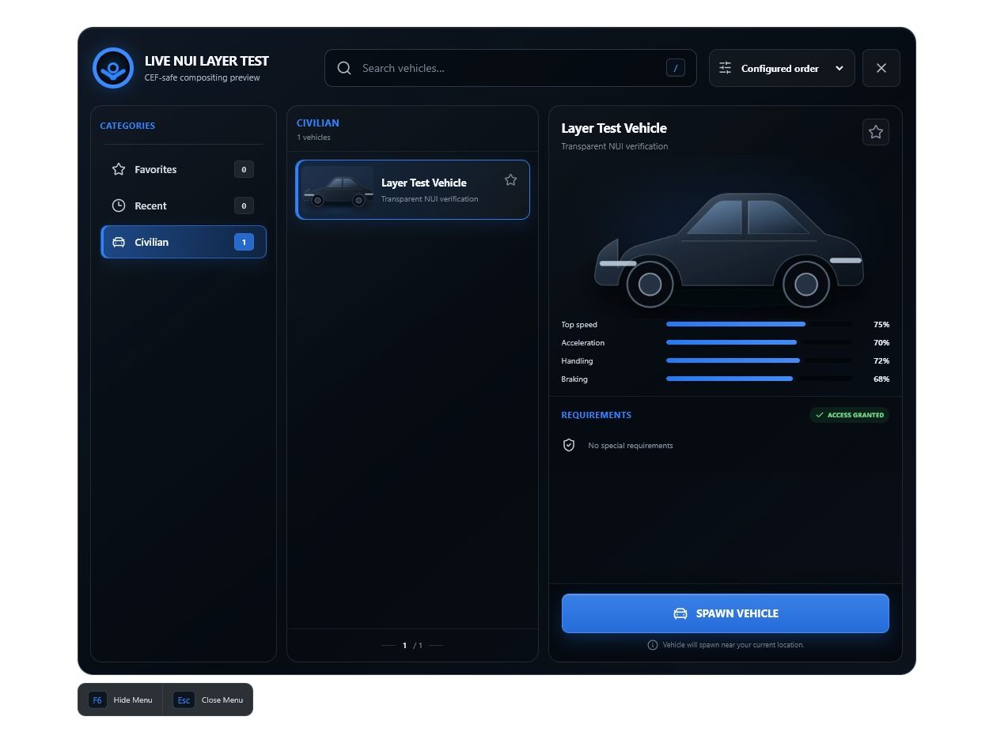Toggle favorite star in details panel header

coord(876,132)
